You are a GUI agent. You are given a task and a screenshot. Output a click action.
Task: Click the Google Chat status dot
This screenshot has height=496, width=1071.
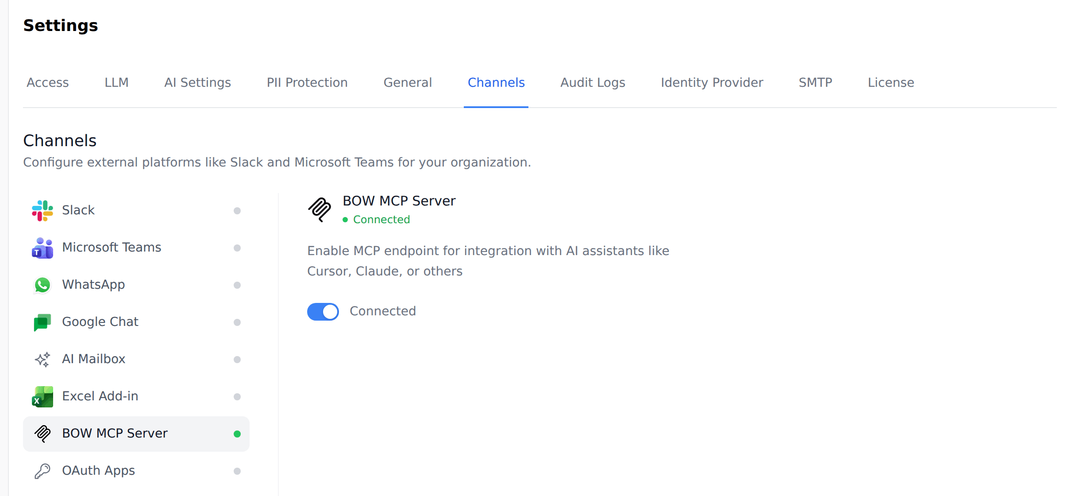pyautogui.click(x=237, y=322)
